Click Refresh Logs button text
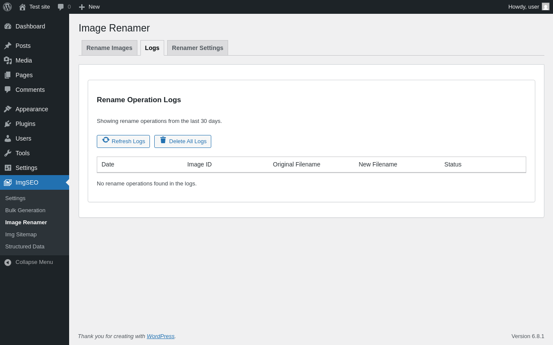Screen dimensions: 553x345 click(128, 141)
